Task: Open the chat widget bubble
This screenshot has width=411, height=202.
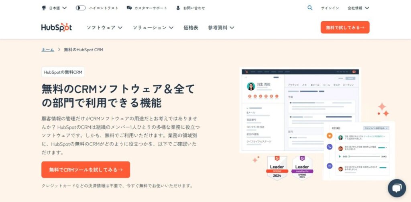Action: (397, 188)
